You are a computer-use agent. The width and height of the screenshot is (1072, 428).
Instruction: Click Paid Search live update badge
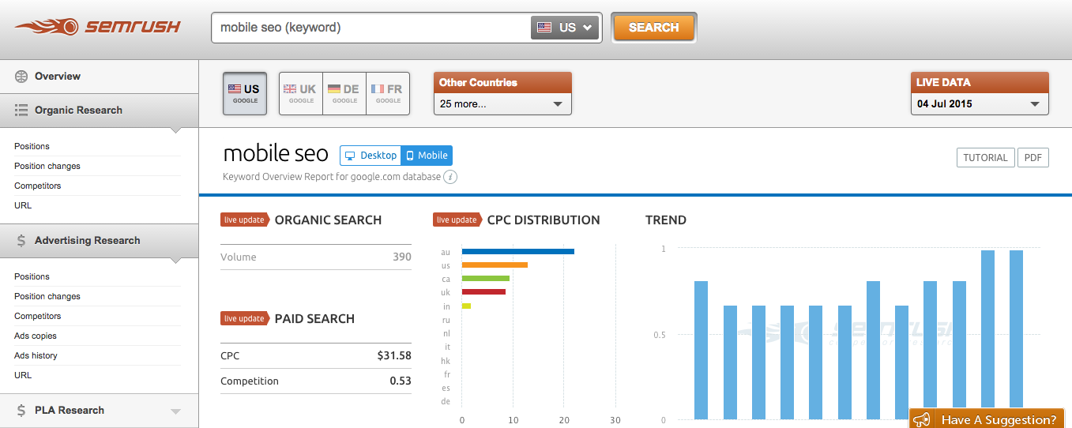[x=243, y=319]
